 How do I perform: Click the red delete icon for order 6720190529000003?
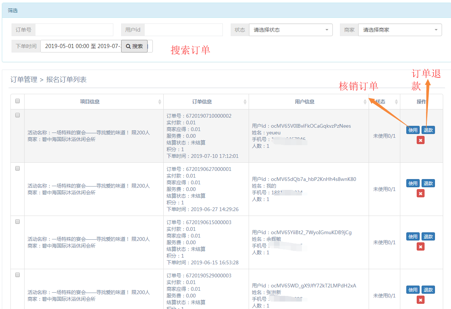tap(420, 300)
